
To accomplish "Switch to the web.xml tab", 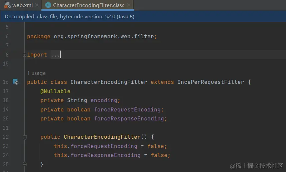I will point(21,5).
